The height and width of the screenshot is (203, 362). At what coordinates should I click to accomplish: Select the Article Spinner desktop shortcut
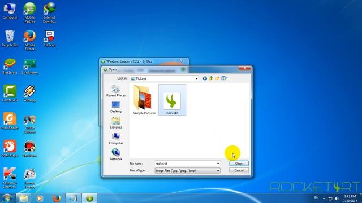(x=30, y=125)
